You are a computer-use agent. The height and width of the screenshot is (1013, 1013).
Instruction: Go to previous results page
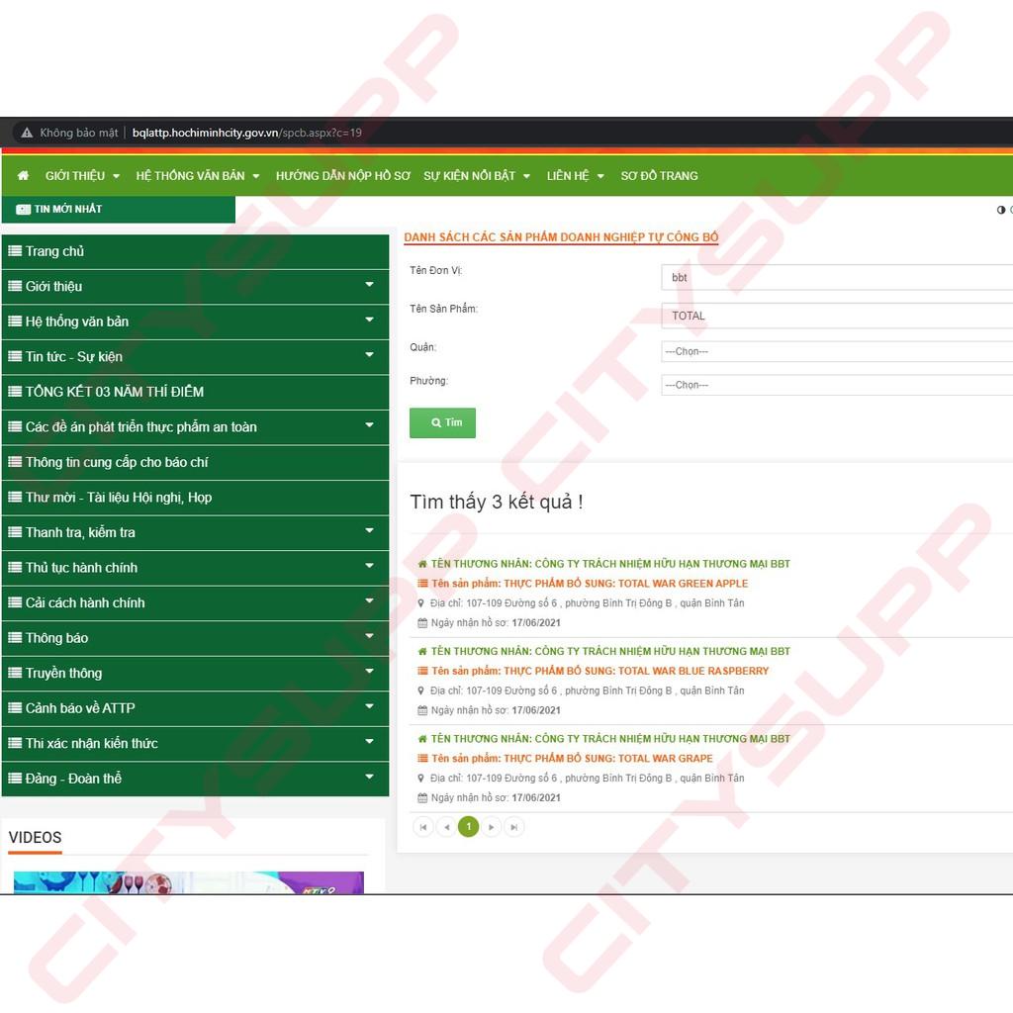446,827
